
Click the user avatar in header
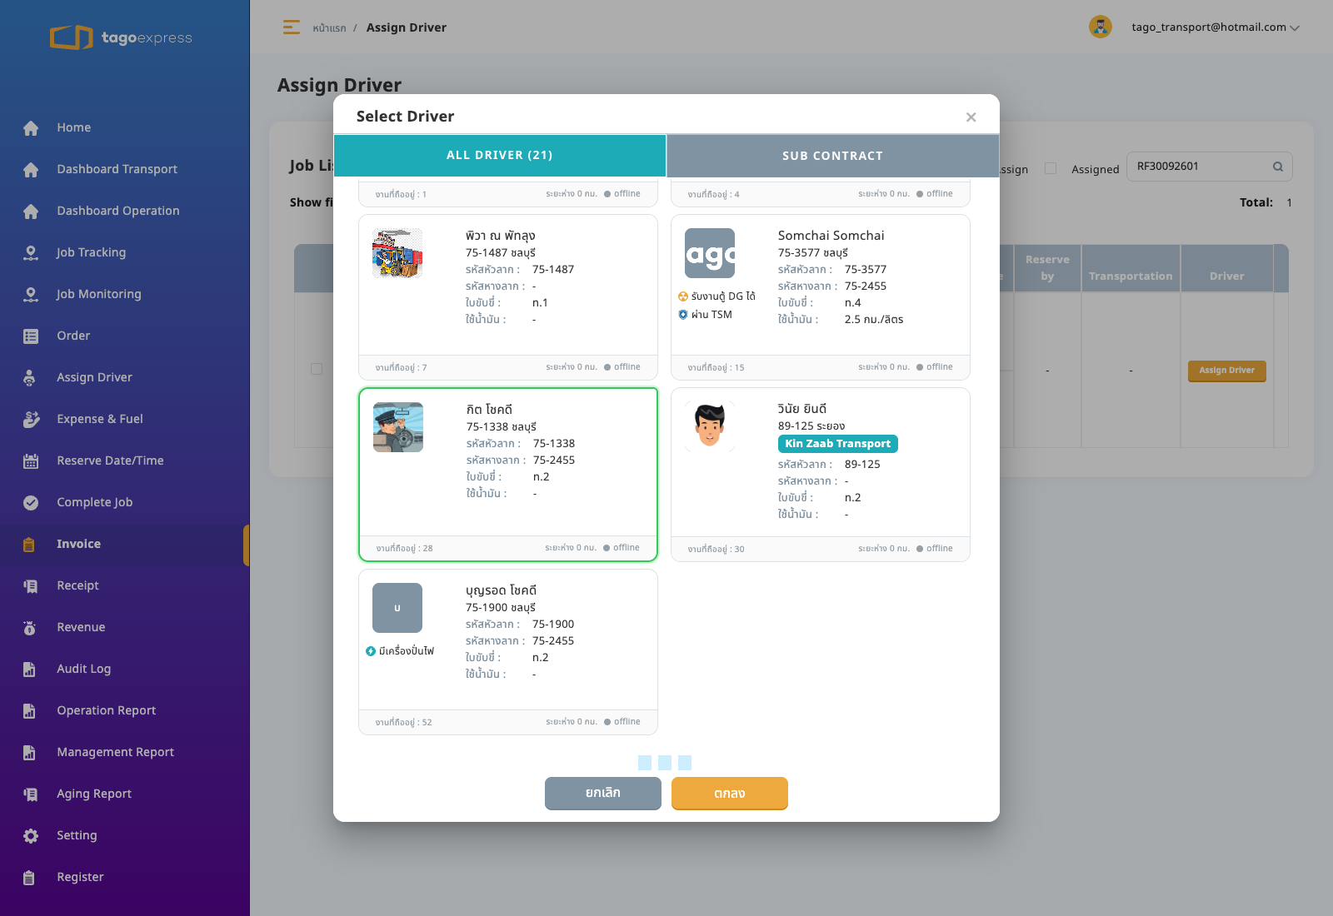point(1101,27)
